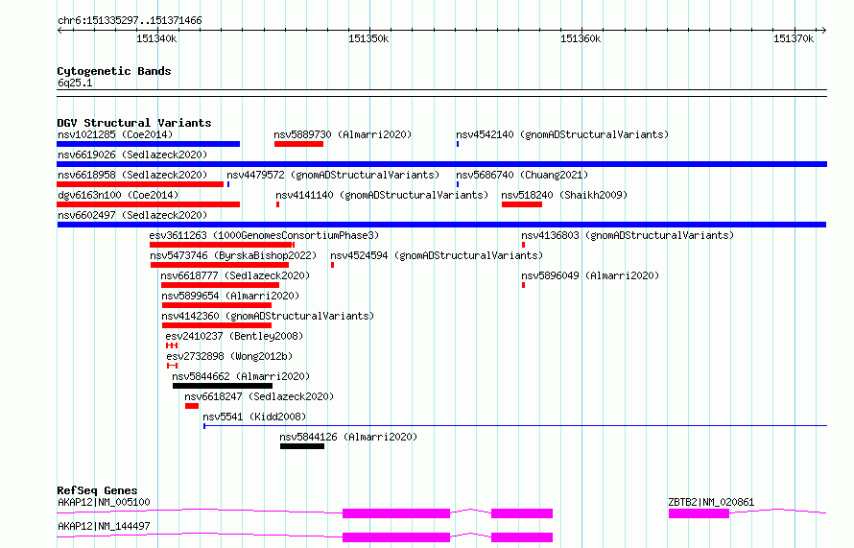Select the red bar of nsv4142360
This screenshot has height=548, width=854.
coord(217,325)
